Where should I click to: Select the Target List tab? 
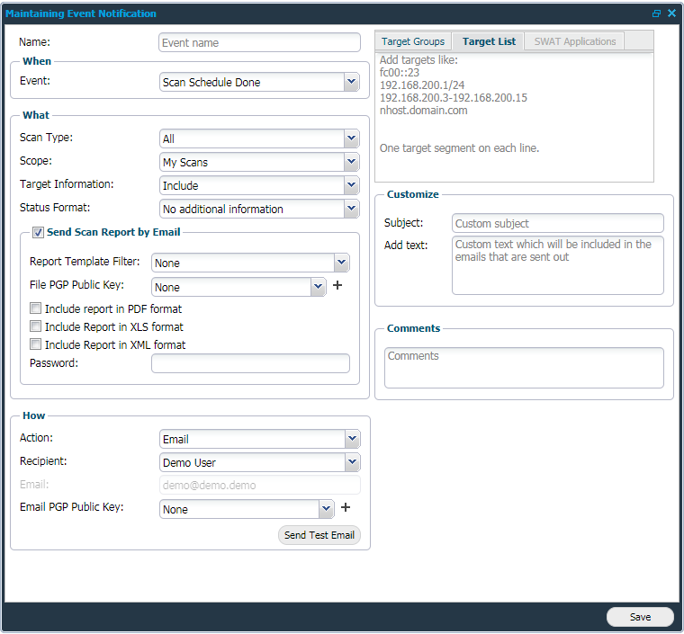tap(489, 41)
